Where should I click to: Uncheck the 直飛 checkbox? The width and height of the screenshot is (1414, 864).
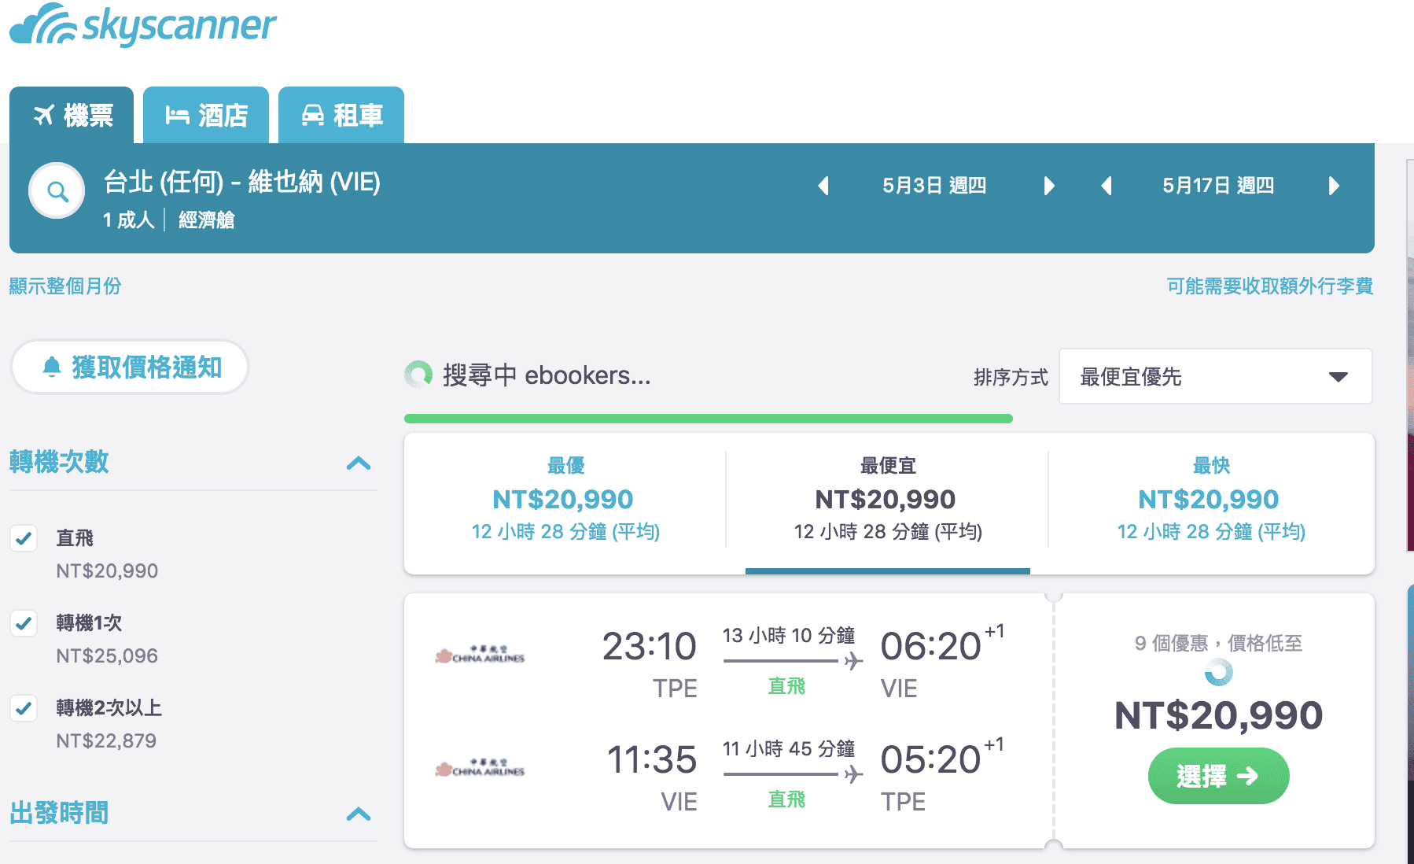tap(24, 538)
